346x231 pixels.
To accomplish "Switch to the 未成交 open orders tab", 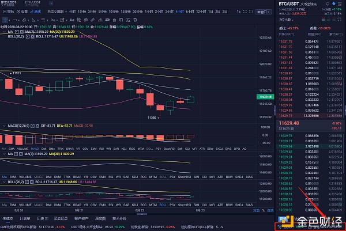I will pyautogui.click(x=7, y=219).
